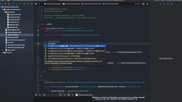Jump to previous issue arrow

(135, 4)
